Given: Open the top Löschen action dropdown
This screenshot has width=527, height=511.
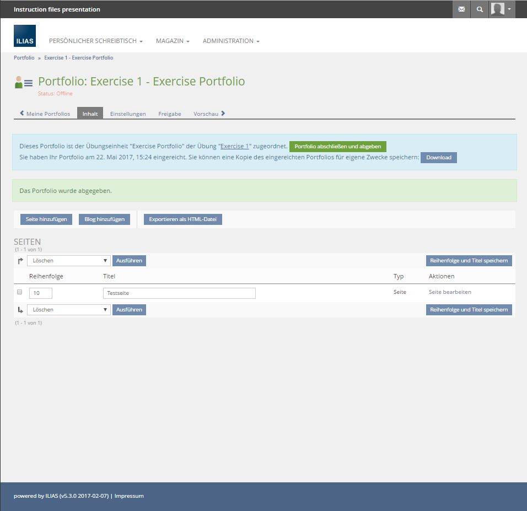Looking at the screenshot, I should pos(69,261).
